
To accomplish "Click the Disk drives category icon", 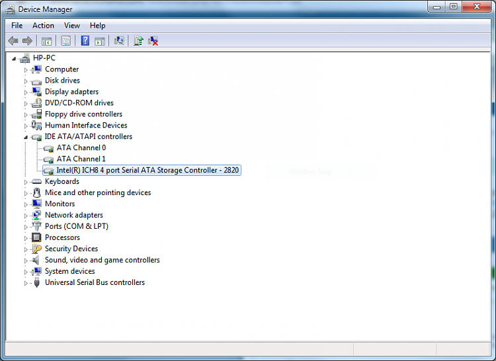I will (x=36, y=81).
